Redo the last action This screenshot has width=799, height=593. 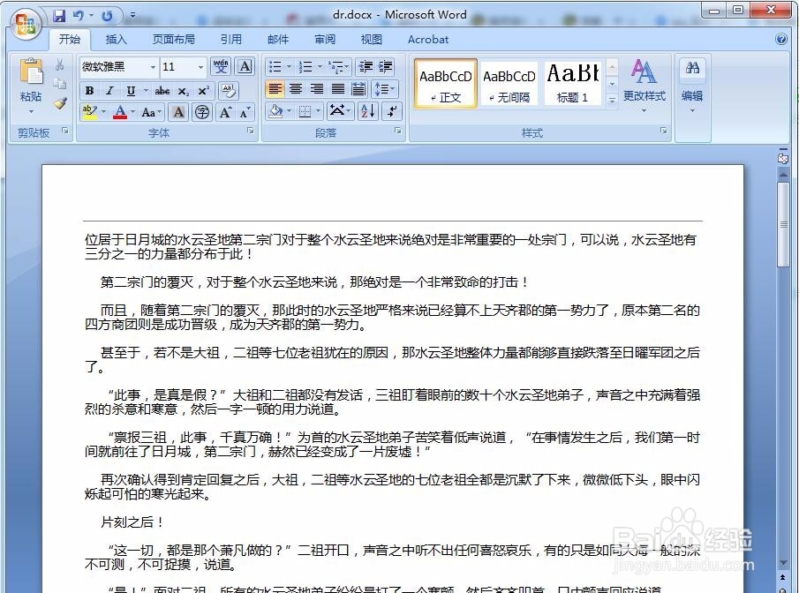(107, 16)
